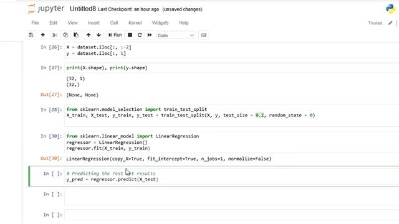Click the (None, None) output text
Viewport: 399px width, 224px height.
point(82,95)
